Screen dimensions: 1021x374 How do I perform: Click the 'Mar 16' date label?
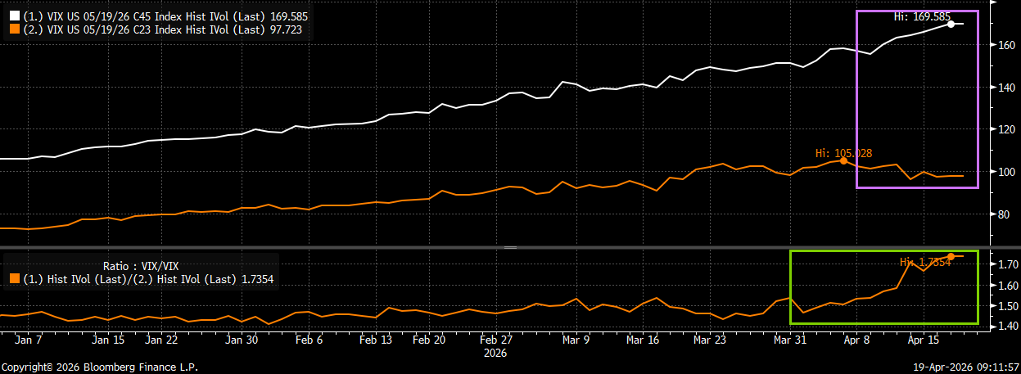643,340
